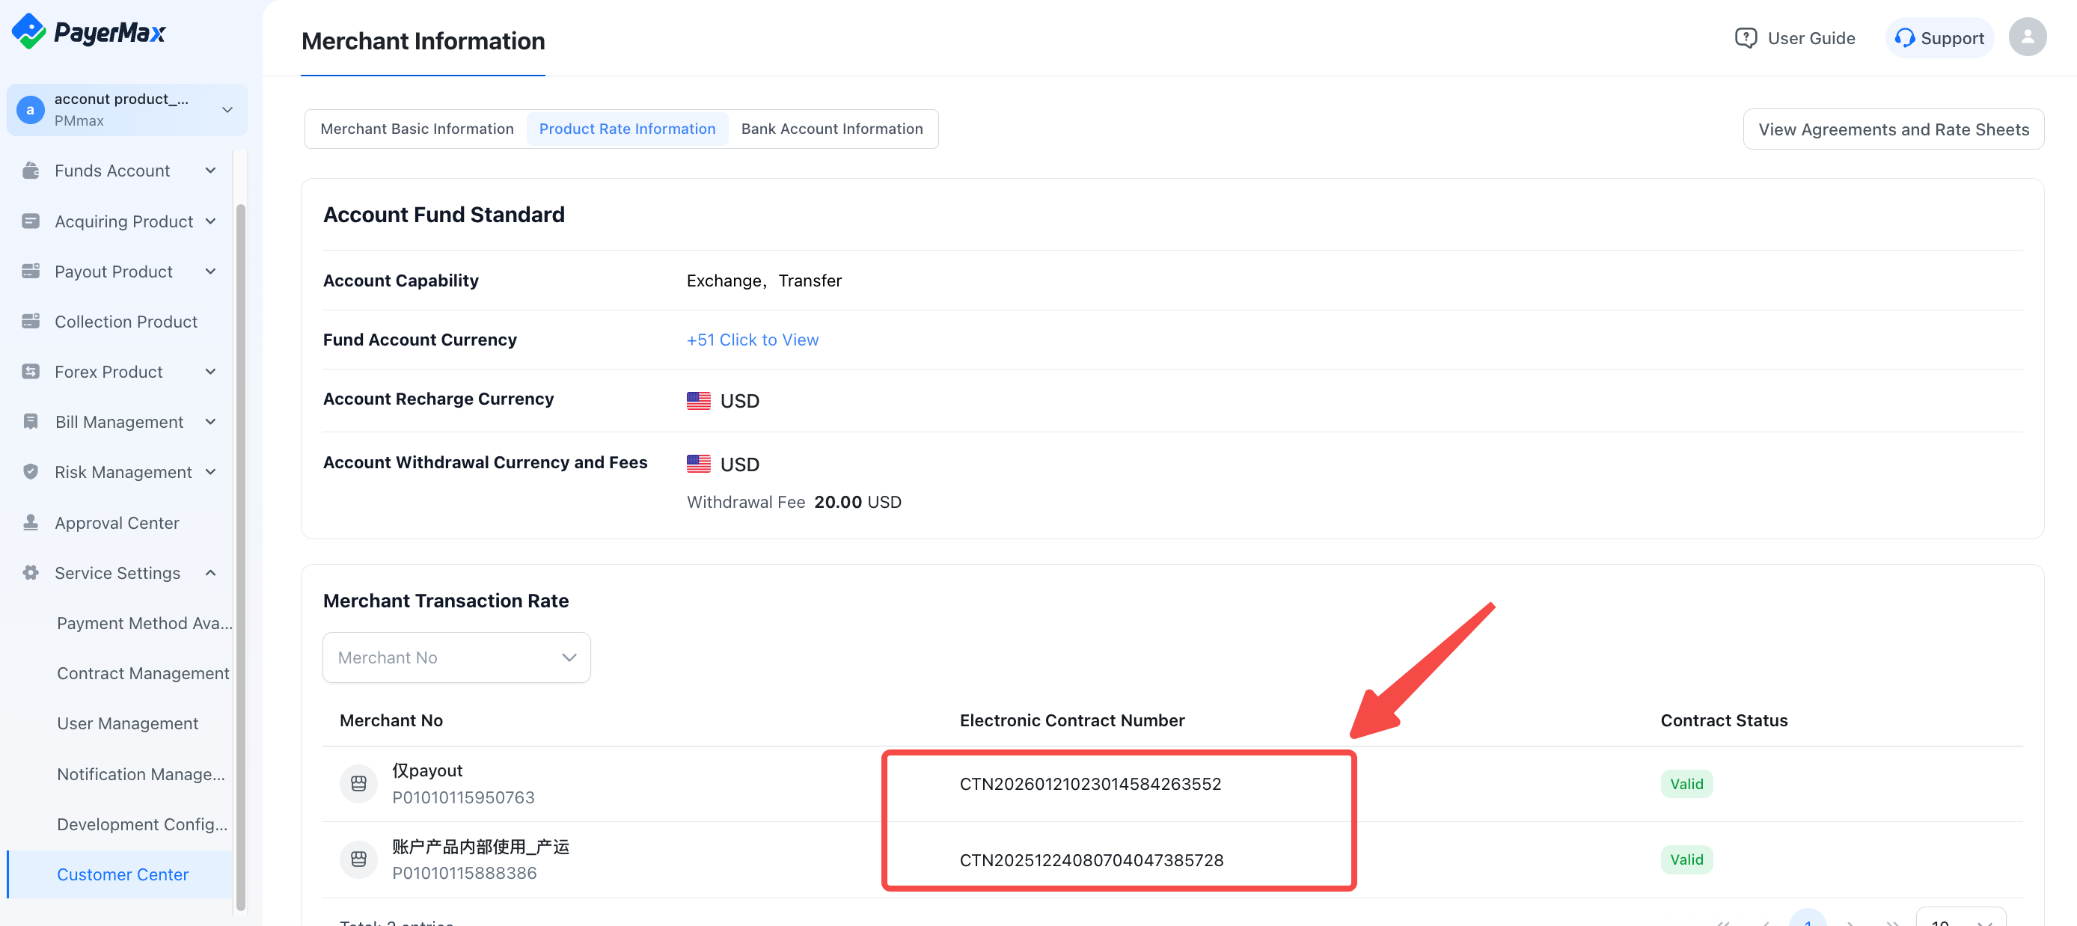
Task: Expand the Forex Product submenu chevron
Action: (x=210, y=371)
